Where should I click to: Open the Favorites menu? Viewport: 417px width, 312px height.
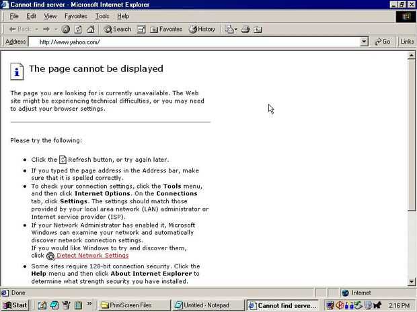[x=76, y=16]
